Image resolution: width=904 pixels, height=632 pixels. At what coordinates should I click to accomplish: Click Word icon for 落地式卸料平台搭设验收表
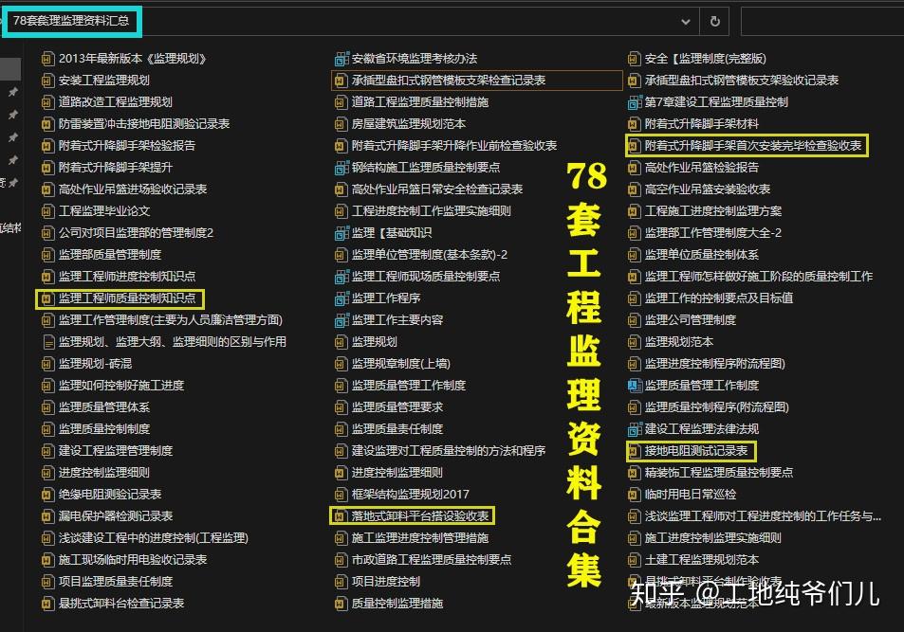coord(338,515)
